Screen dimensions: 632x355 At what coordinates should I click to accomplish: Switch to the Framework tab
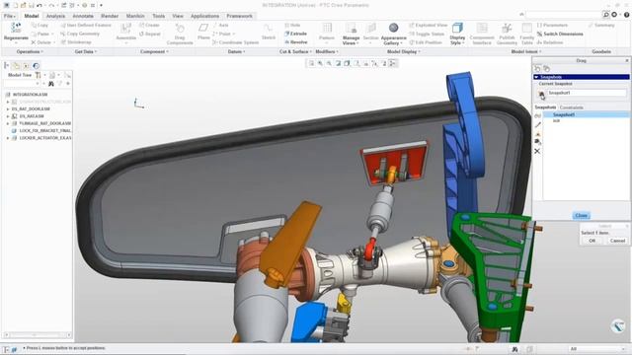coord(239,16)
